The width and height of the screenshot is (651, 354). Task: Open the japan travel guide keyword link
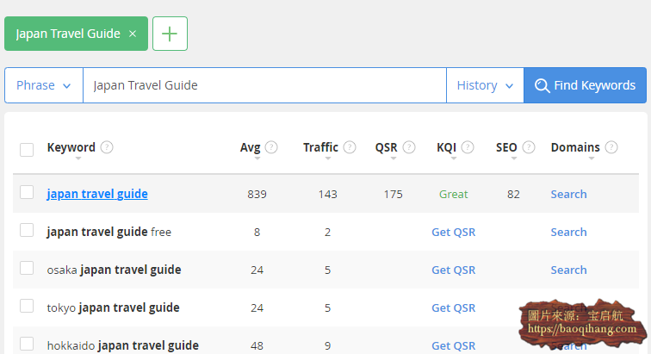tap(97, 194)
